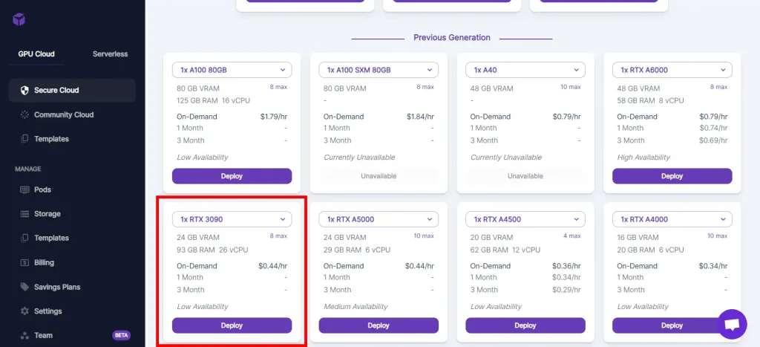The width and height of the screenshot is (760, 347).
Task: Click the Team members icon
Action: click(24, 335)
